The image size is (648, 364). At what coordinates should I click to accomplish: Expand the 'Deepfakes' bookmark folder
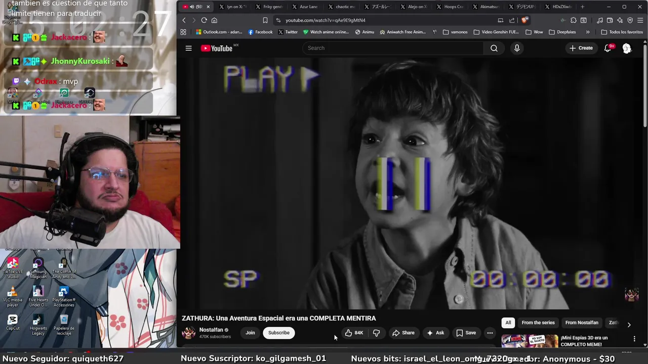click(562, 32)
